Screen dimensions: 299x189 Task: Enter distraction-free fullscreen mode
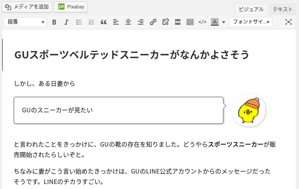289,22
